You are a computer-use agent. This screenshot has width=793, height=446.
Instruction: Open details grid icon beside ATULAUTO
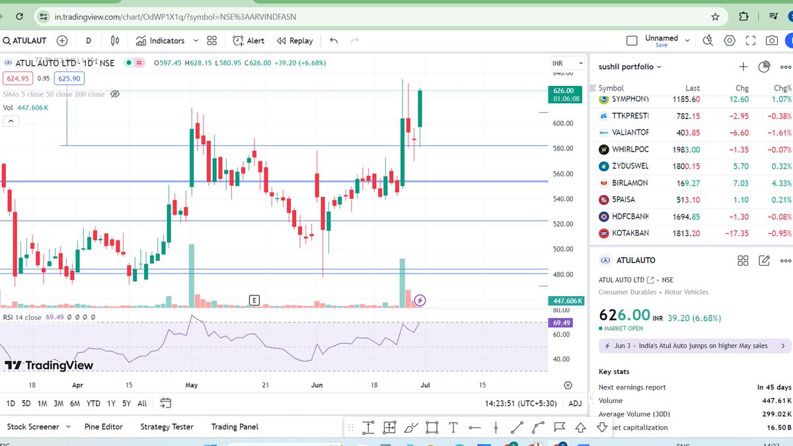(743, 260)
